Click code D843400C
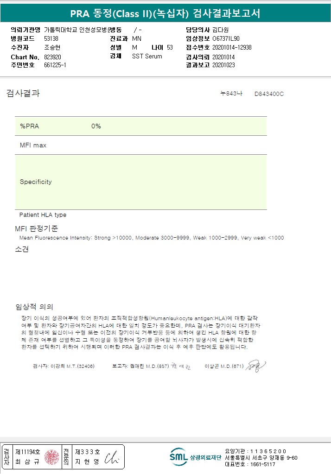This screenshot has height=474, width=331. 269,94
